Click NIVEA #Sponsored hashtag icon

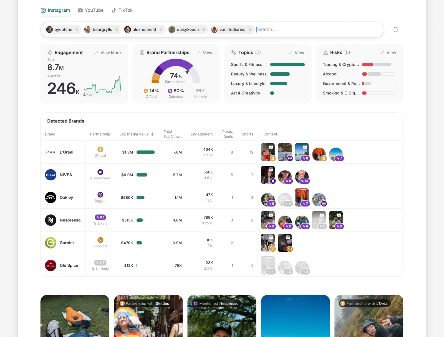(x=100, y=172)
